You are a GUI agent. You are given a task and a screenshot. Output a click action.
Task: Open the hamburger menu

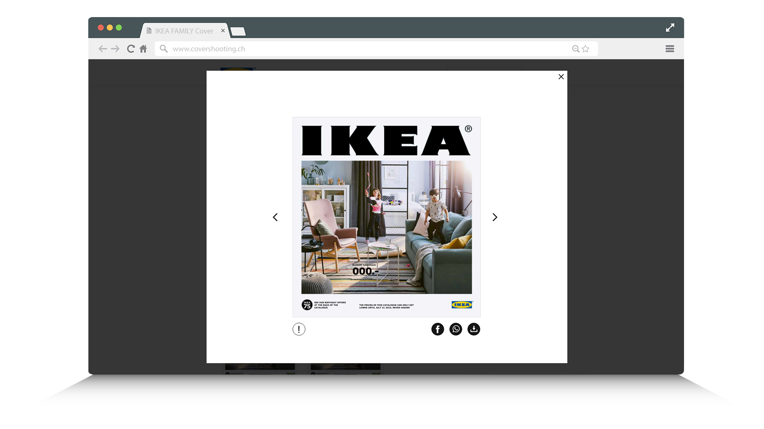coord(670,48)
